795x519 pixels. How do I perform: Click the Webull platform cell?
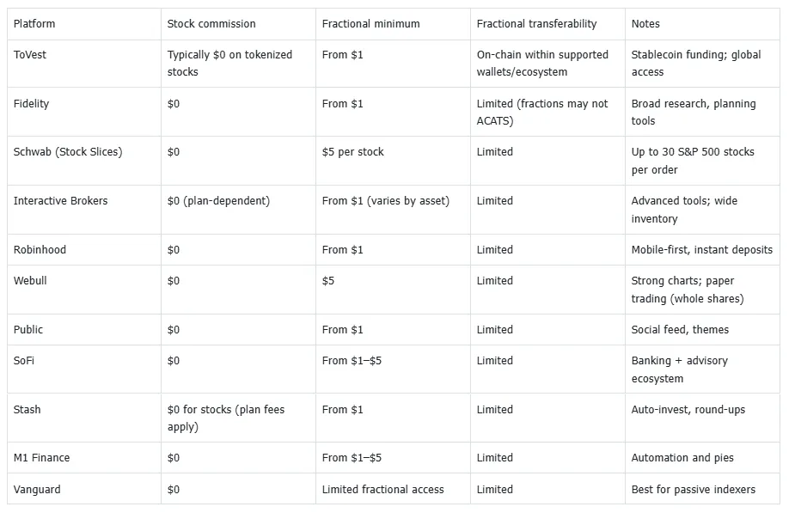(x=32, y=281)
